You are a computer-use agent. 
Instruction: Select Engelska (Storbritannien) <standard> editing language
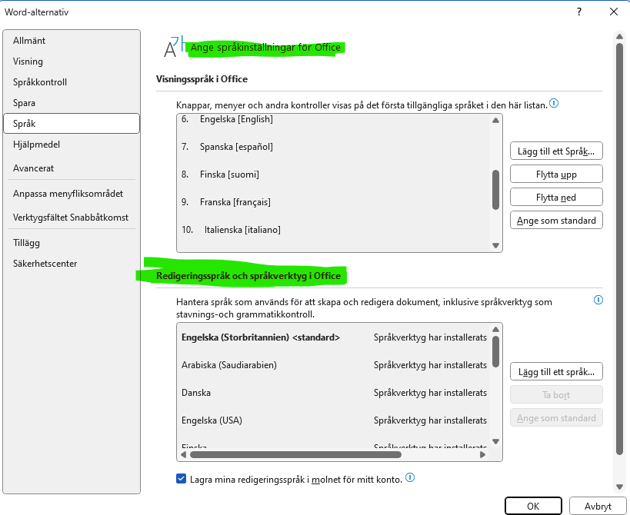(334, 337)
